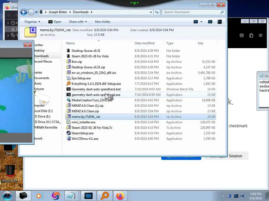269x201 pixels.
Task: Close the goose pond image window
Action: point(28,45)
